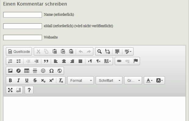This screenshot has width=189, height=121.
Task: Click the Undo arrow icon
Action: click(81, 52)
